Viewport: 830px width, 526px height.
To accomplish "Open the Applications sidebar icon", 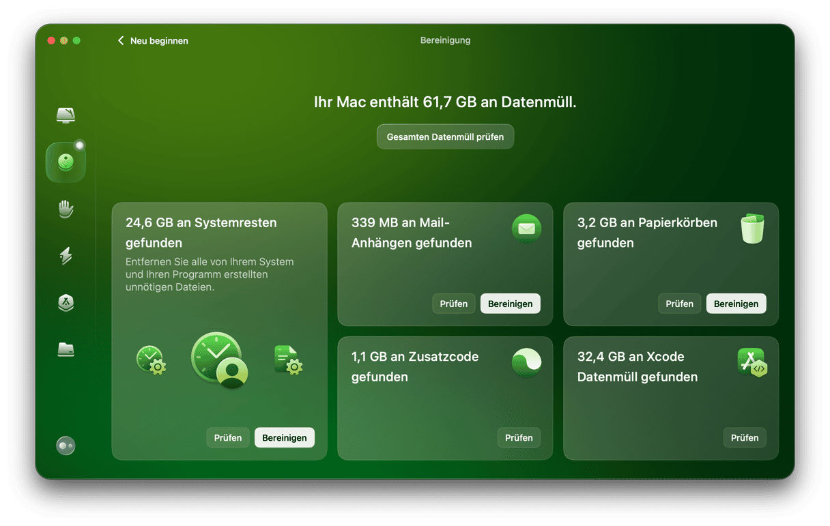I will [x=66, y=303].
